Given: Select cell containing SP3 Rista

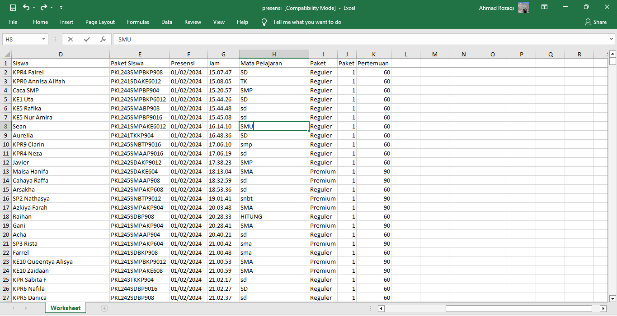Looking at the screenshot, I should (x=61, y=243).
